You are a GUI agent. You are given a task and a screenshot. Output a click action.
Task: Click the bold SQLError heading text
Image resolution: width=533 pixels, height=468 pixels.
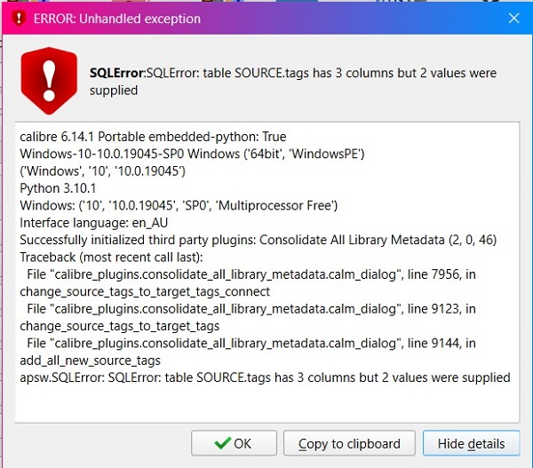(114, 73)
